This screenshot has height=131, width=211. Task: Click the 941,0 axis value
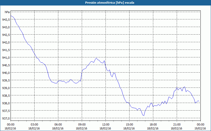pyautogui.click(x=6, y=58)
